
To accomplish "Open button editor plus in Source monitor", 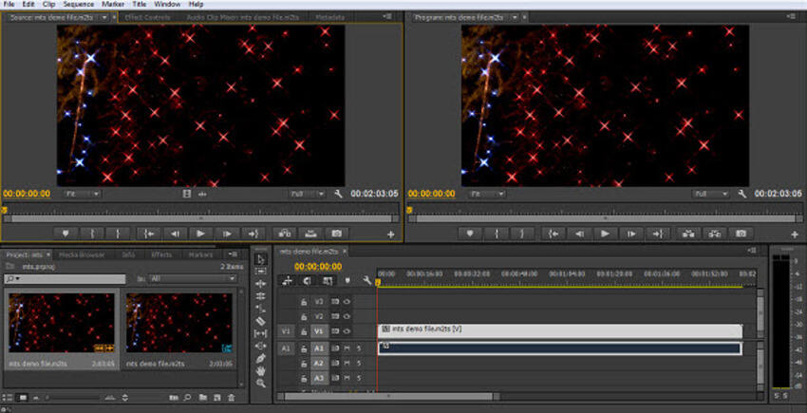I will [390, 235].
